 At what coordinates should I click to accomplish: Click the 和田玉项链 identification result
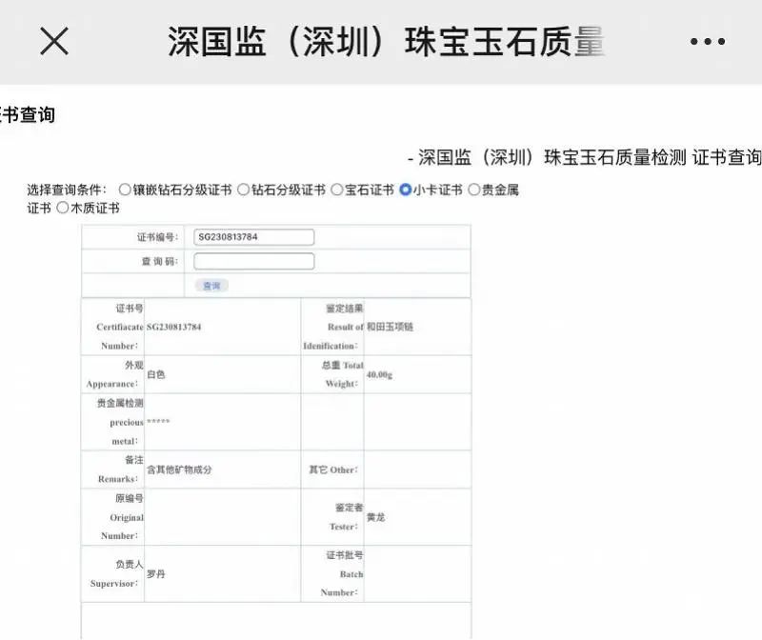(390, 327)
